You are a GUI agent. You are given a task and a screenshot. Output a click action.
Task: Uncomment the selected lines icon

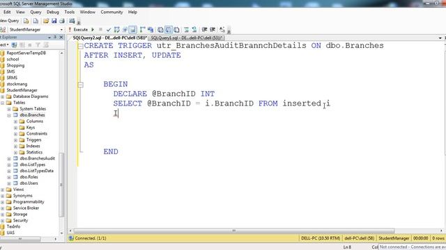point(194,29)
